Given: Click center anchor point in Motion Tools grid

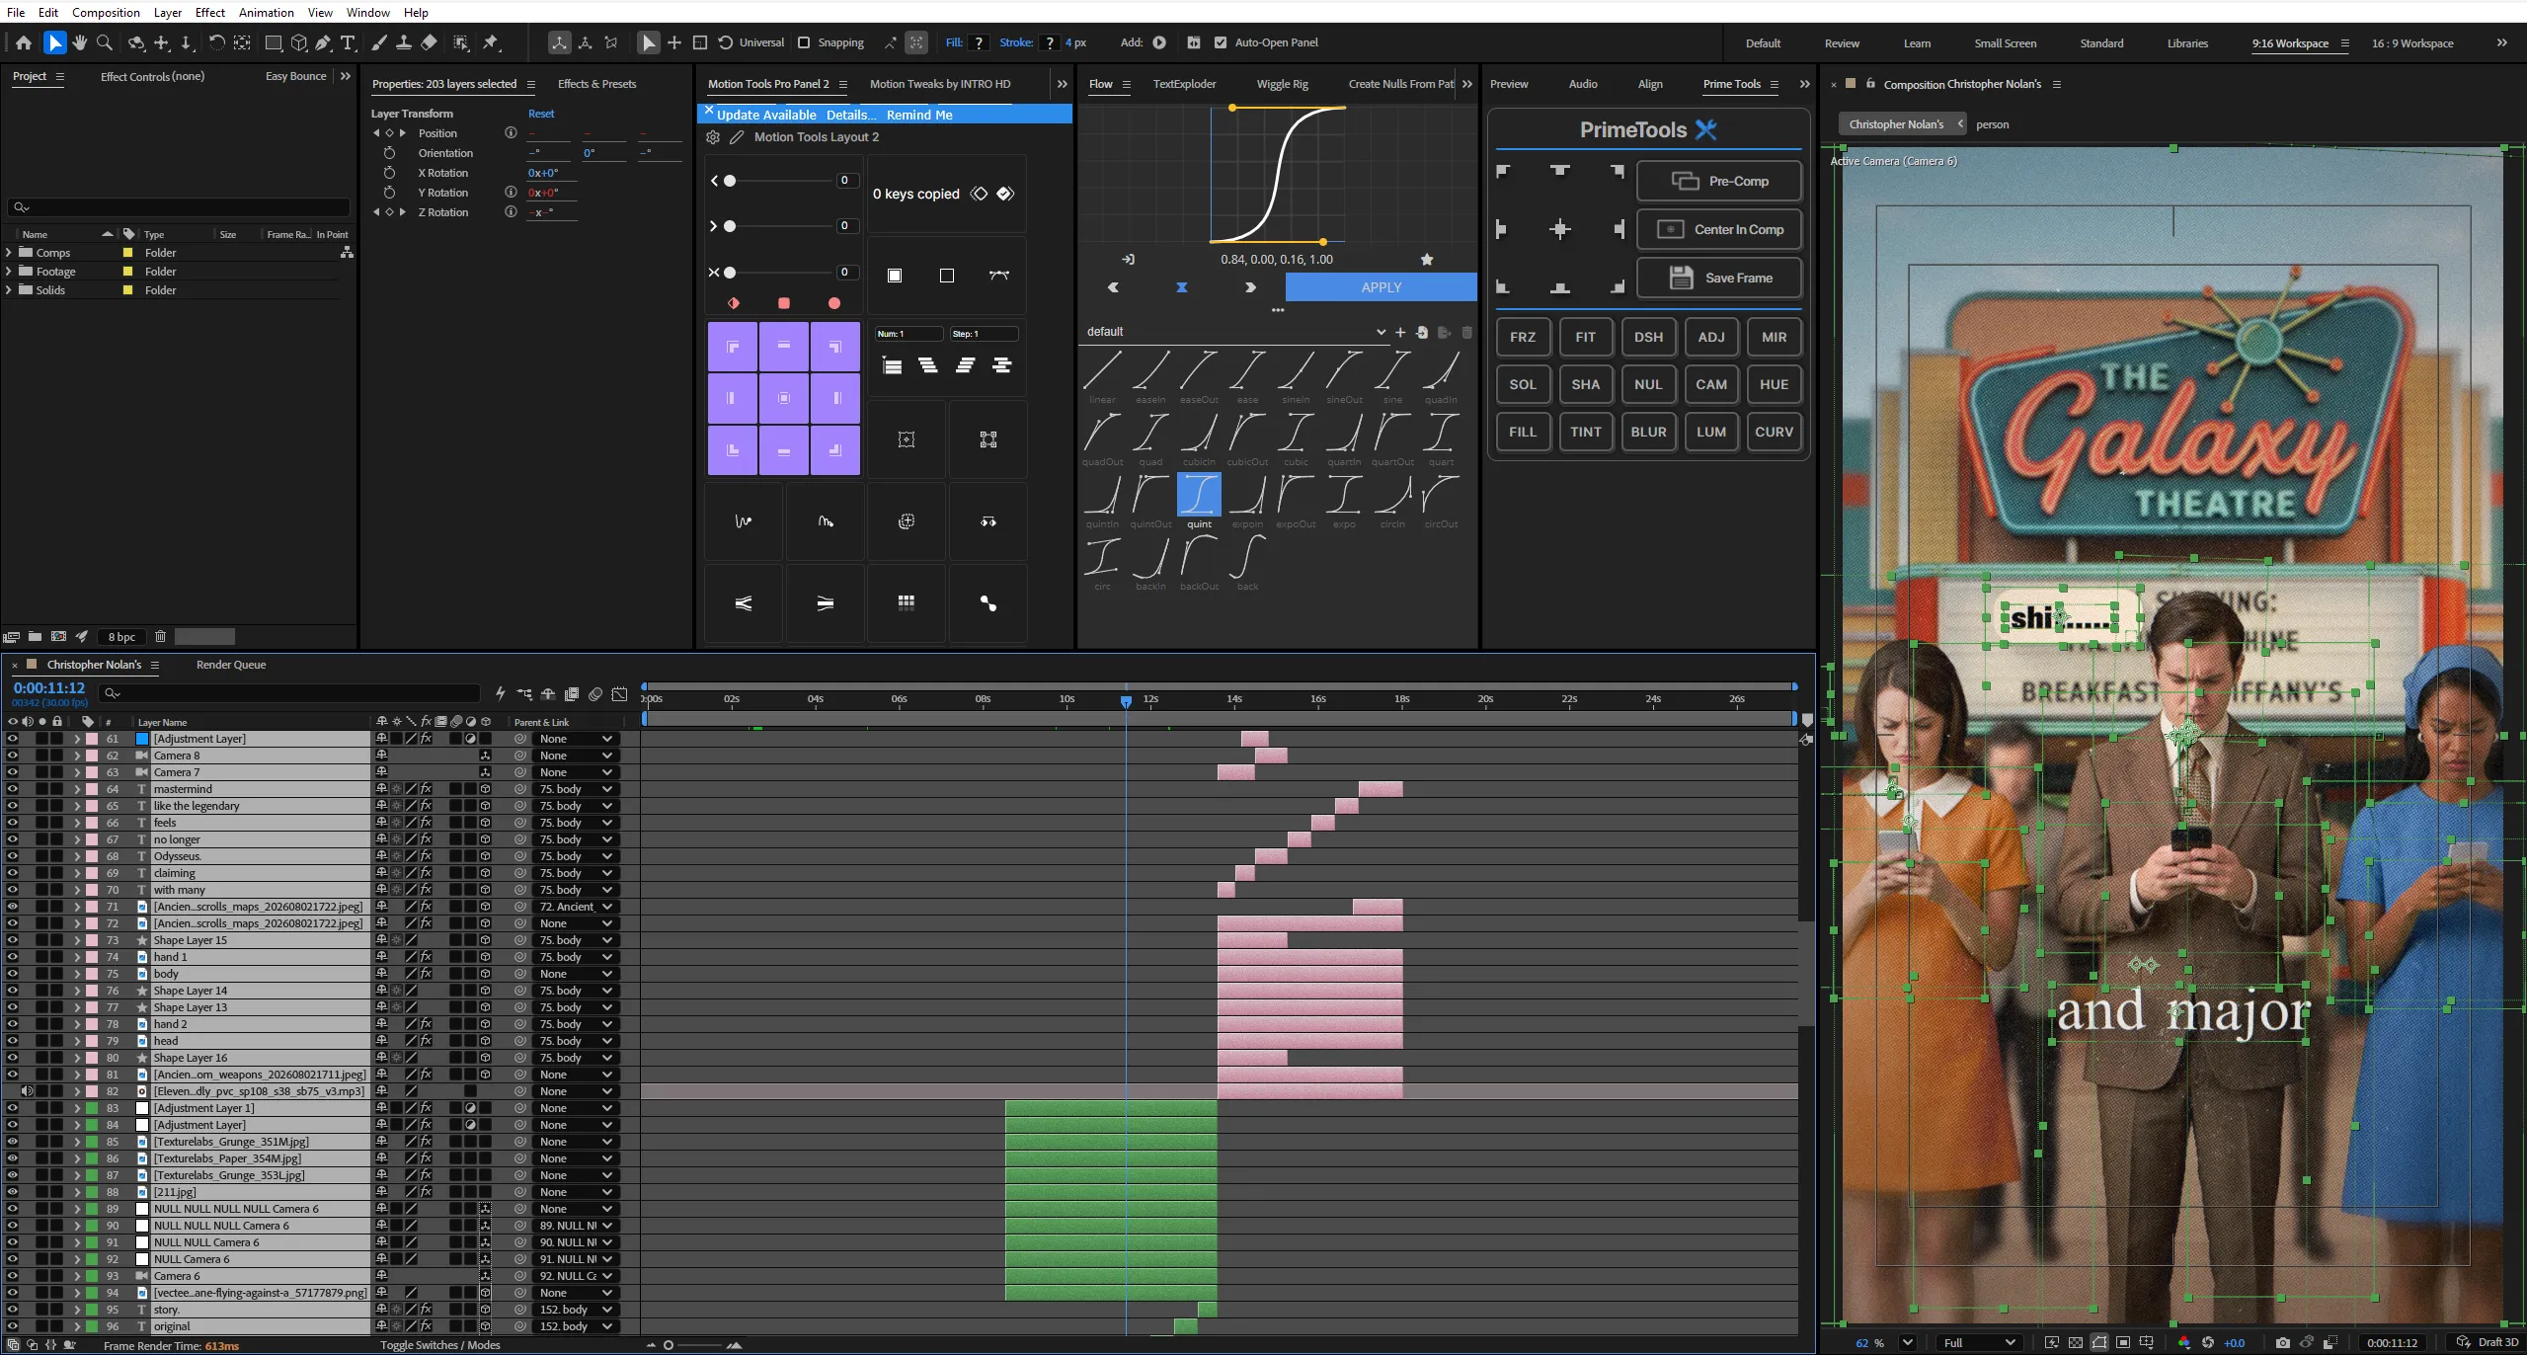Looking at the screenshot, I should coord(784,398).
